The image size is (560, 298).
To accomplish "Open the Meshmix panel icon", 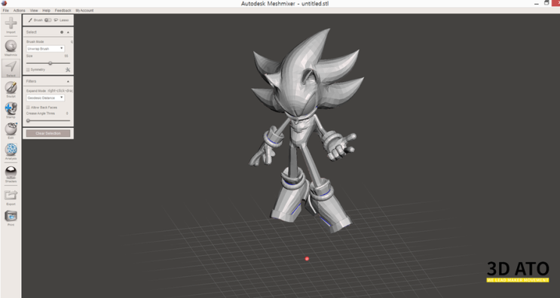I will (11, 46).
